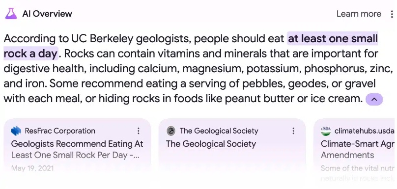
Task: Click the climatehubs card snippet text
Action: (358, 173)
